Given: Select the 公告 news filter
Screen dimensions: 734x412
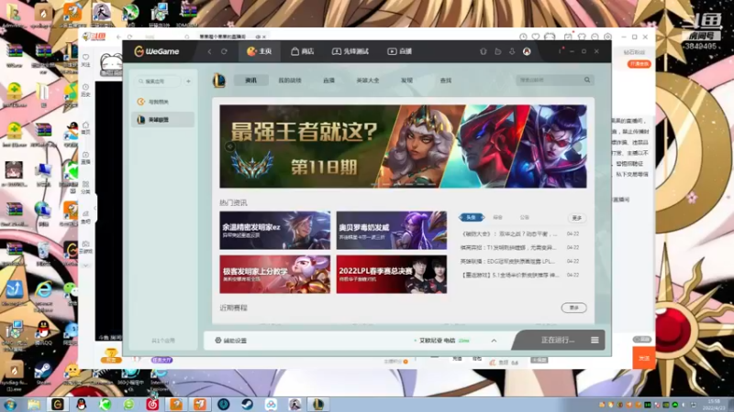Looking at the screenshot, I should [524, 217].
